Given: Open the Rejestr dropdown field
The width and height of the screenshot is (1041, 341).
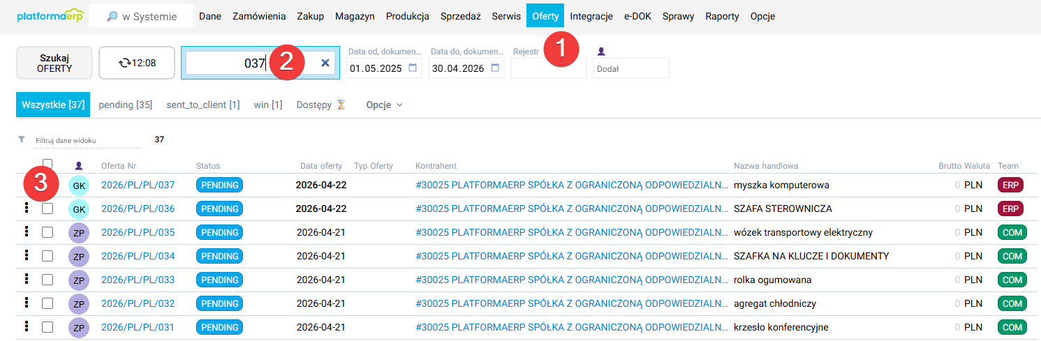Looking at the screenshot, I should tap(549, 68).
